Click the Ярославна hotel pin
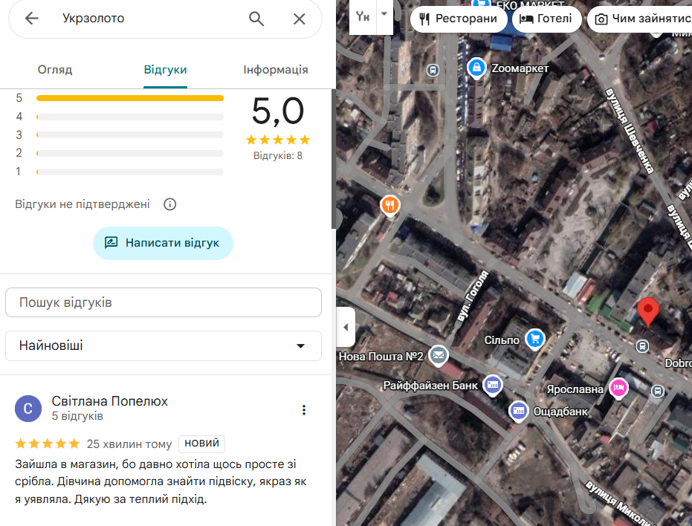The height and width of the screenshot is (526, 692). point(618,388)
